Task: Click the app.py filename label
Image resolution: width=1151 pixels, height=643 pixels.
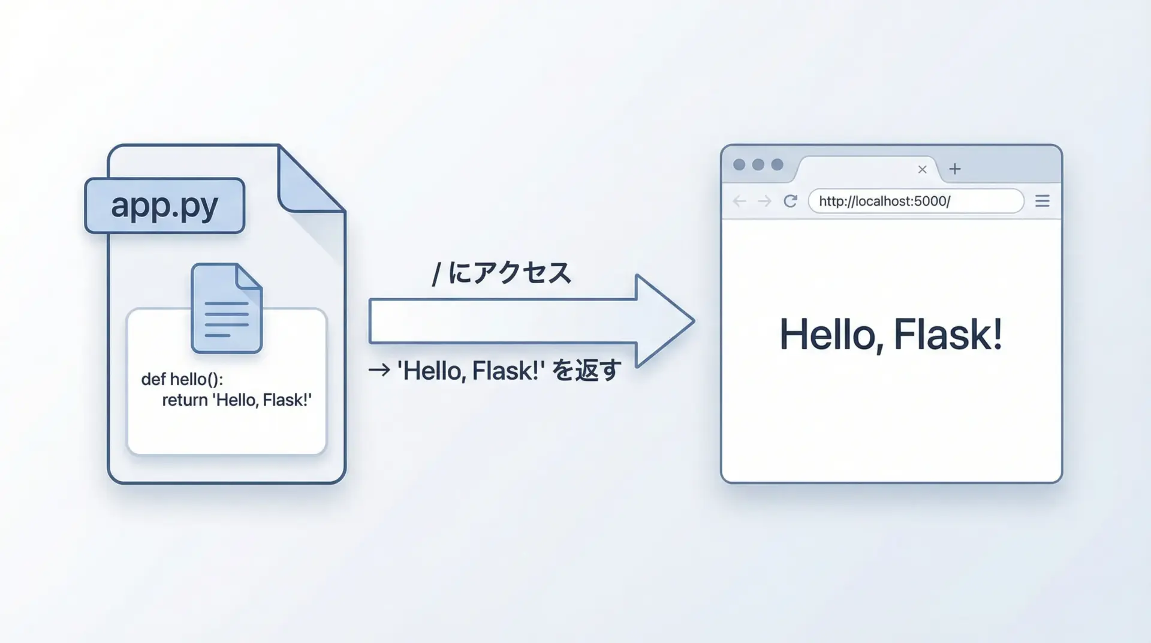Action: (165, 206)
